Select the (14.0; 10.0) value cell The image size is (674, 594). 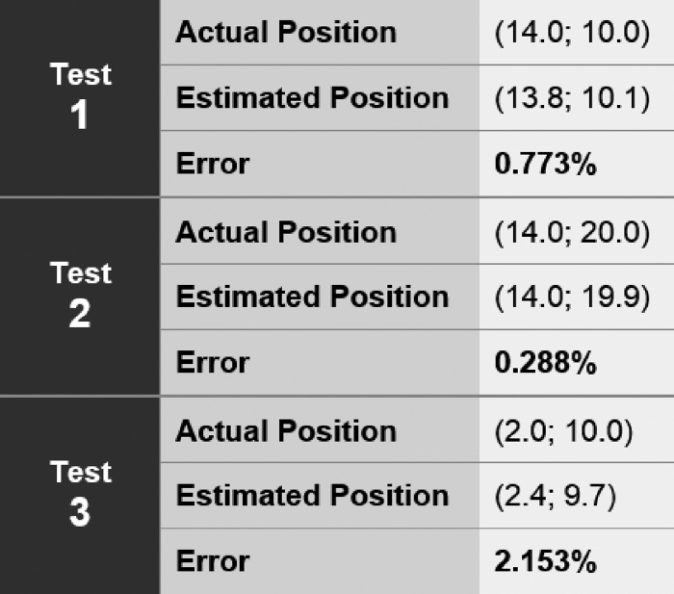pos(572,32)
